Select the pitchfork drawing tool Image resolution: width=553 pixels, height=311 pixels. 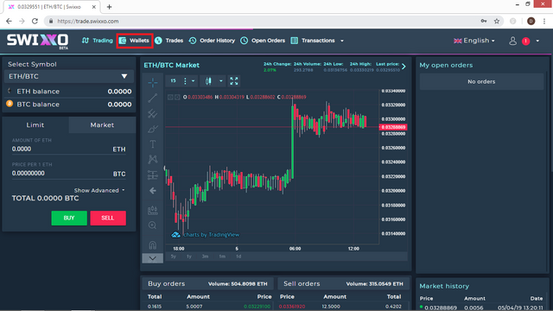(153, 113)
